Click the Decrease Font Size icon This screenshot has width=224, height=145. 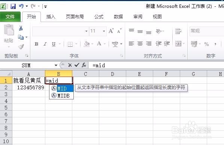pyautogui.click(x=119, y=31)
